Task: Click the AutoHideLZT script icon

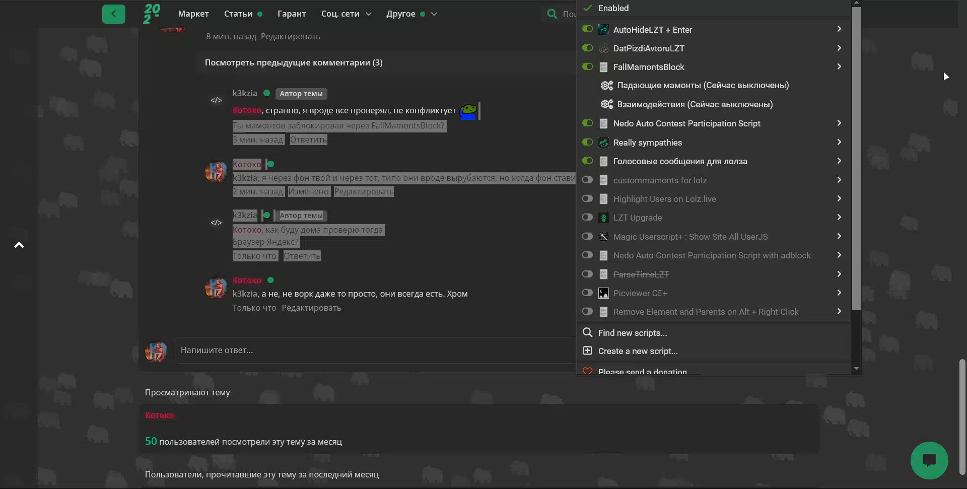Action: (603, 29)
